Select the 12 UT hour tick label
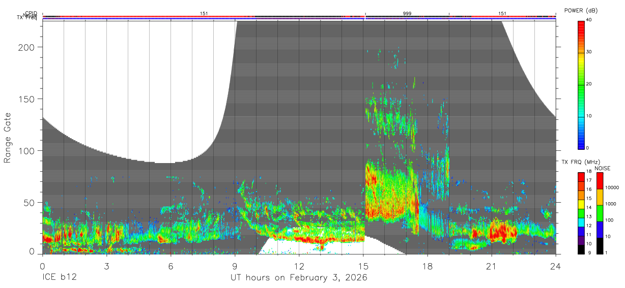Screen dimensions: 625x288 click(299, 266)
